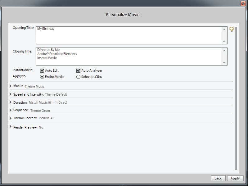
Task: Toggle the Auto Edit checkbox
Action: tap(42, 70)
